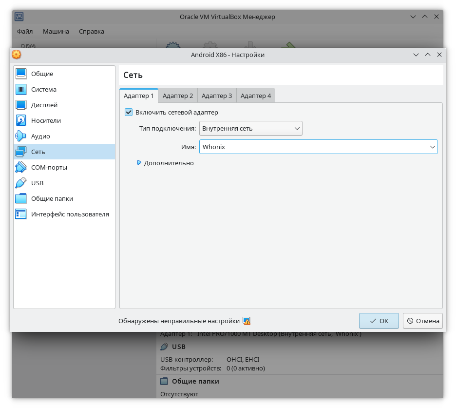Select the Общие папки folder icon
The width and height of the screenshot is (456, 408).
click(21, 199)
